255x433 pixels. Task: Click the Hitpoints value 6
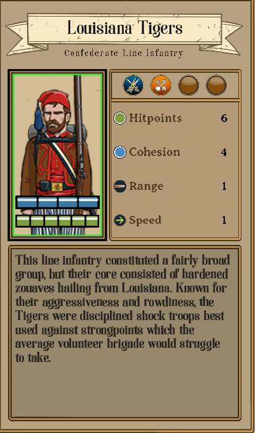[x=224, y=118]
